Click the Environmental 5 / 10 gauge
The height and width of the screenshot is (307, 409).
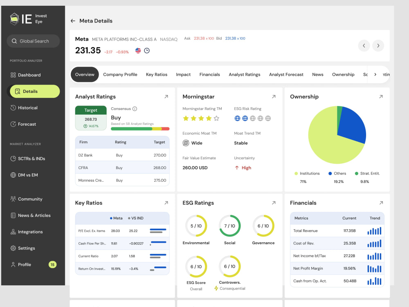196,226
